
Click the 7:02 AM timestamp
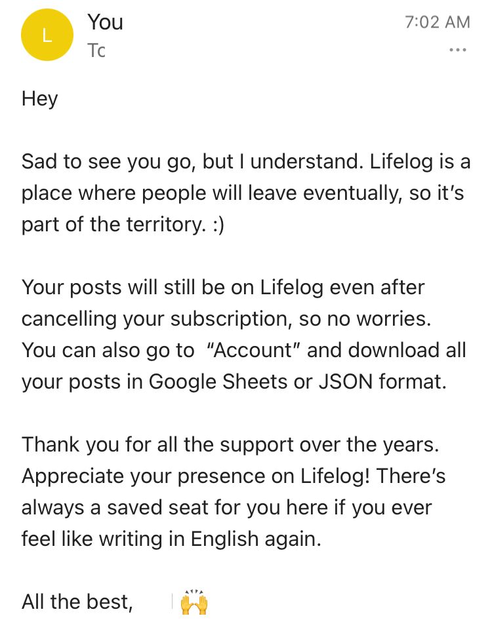click(438, 22)
